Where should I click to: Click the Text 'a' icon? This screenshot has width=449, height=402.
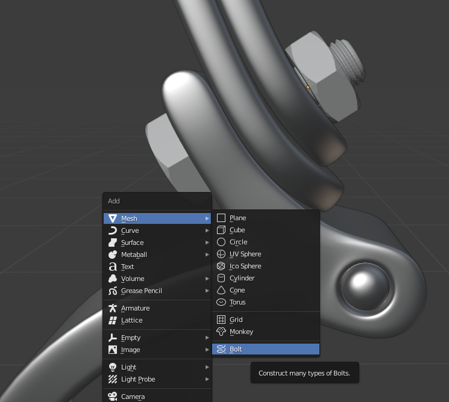click(x=113, y=267)
